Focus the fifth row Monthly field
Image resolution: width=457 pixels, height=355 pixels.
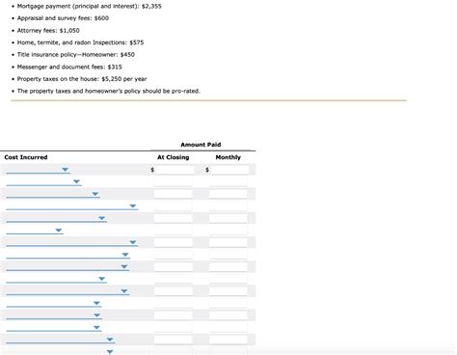pyautogui.click(x=228, y=218)
